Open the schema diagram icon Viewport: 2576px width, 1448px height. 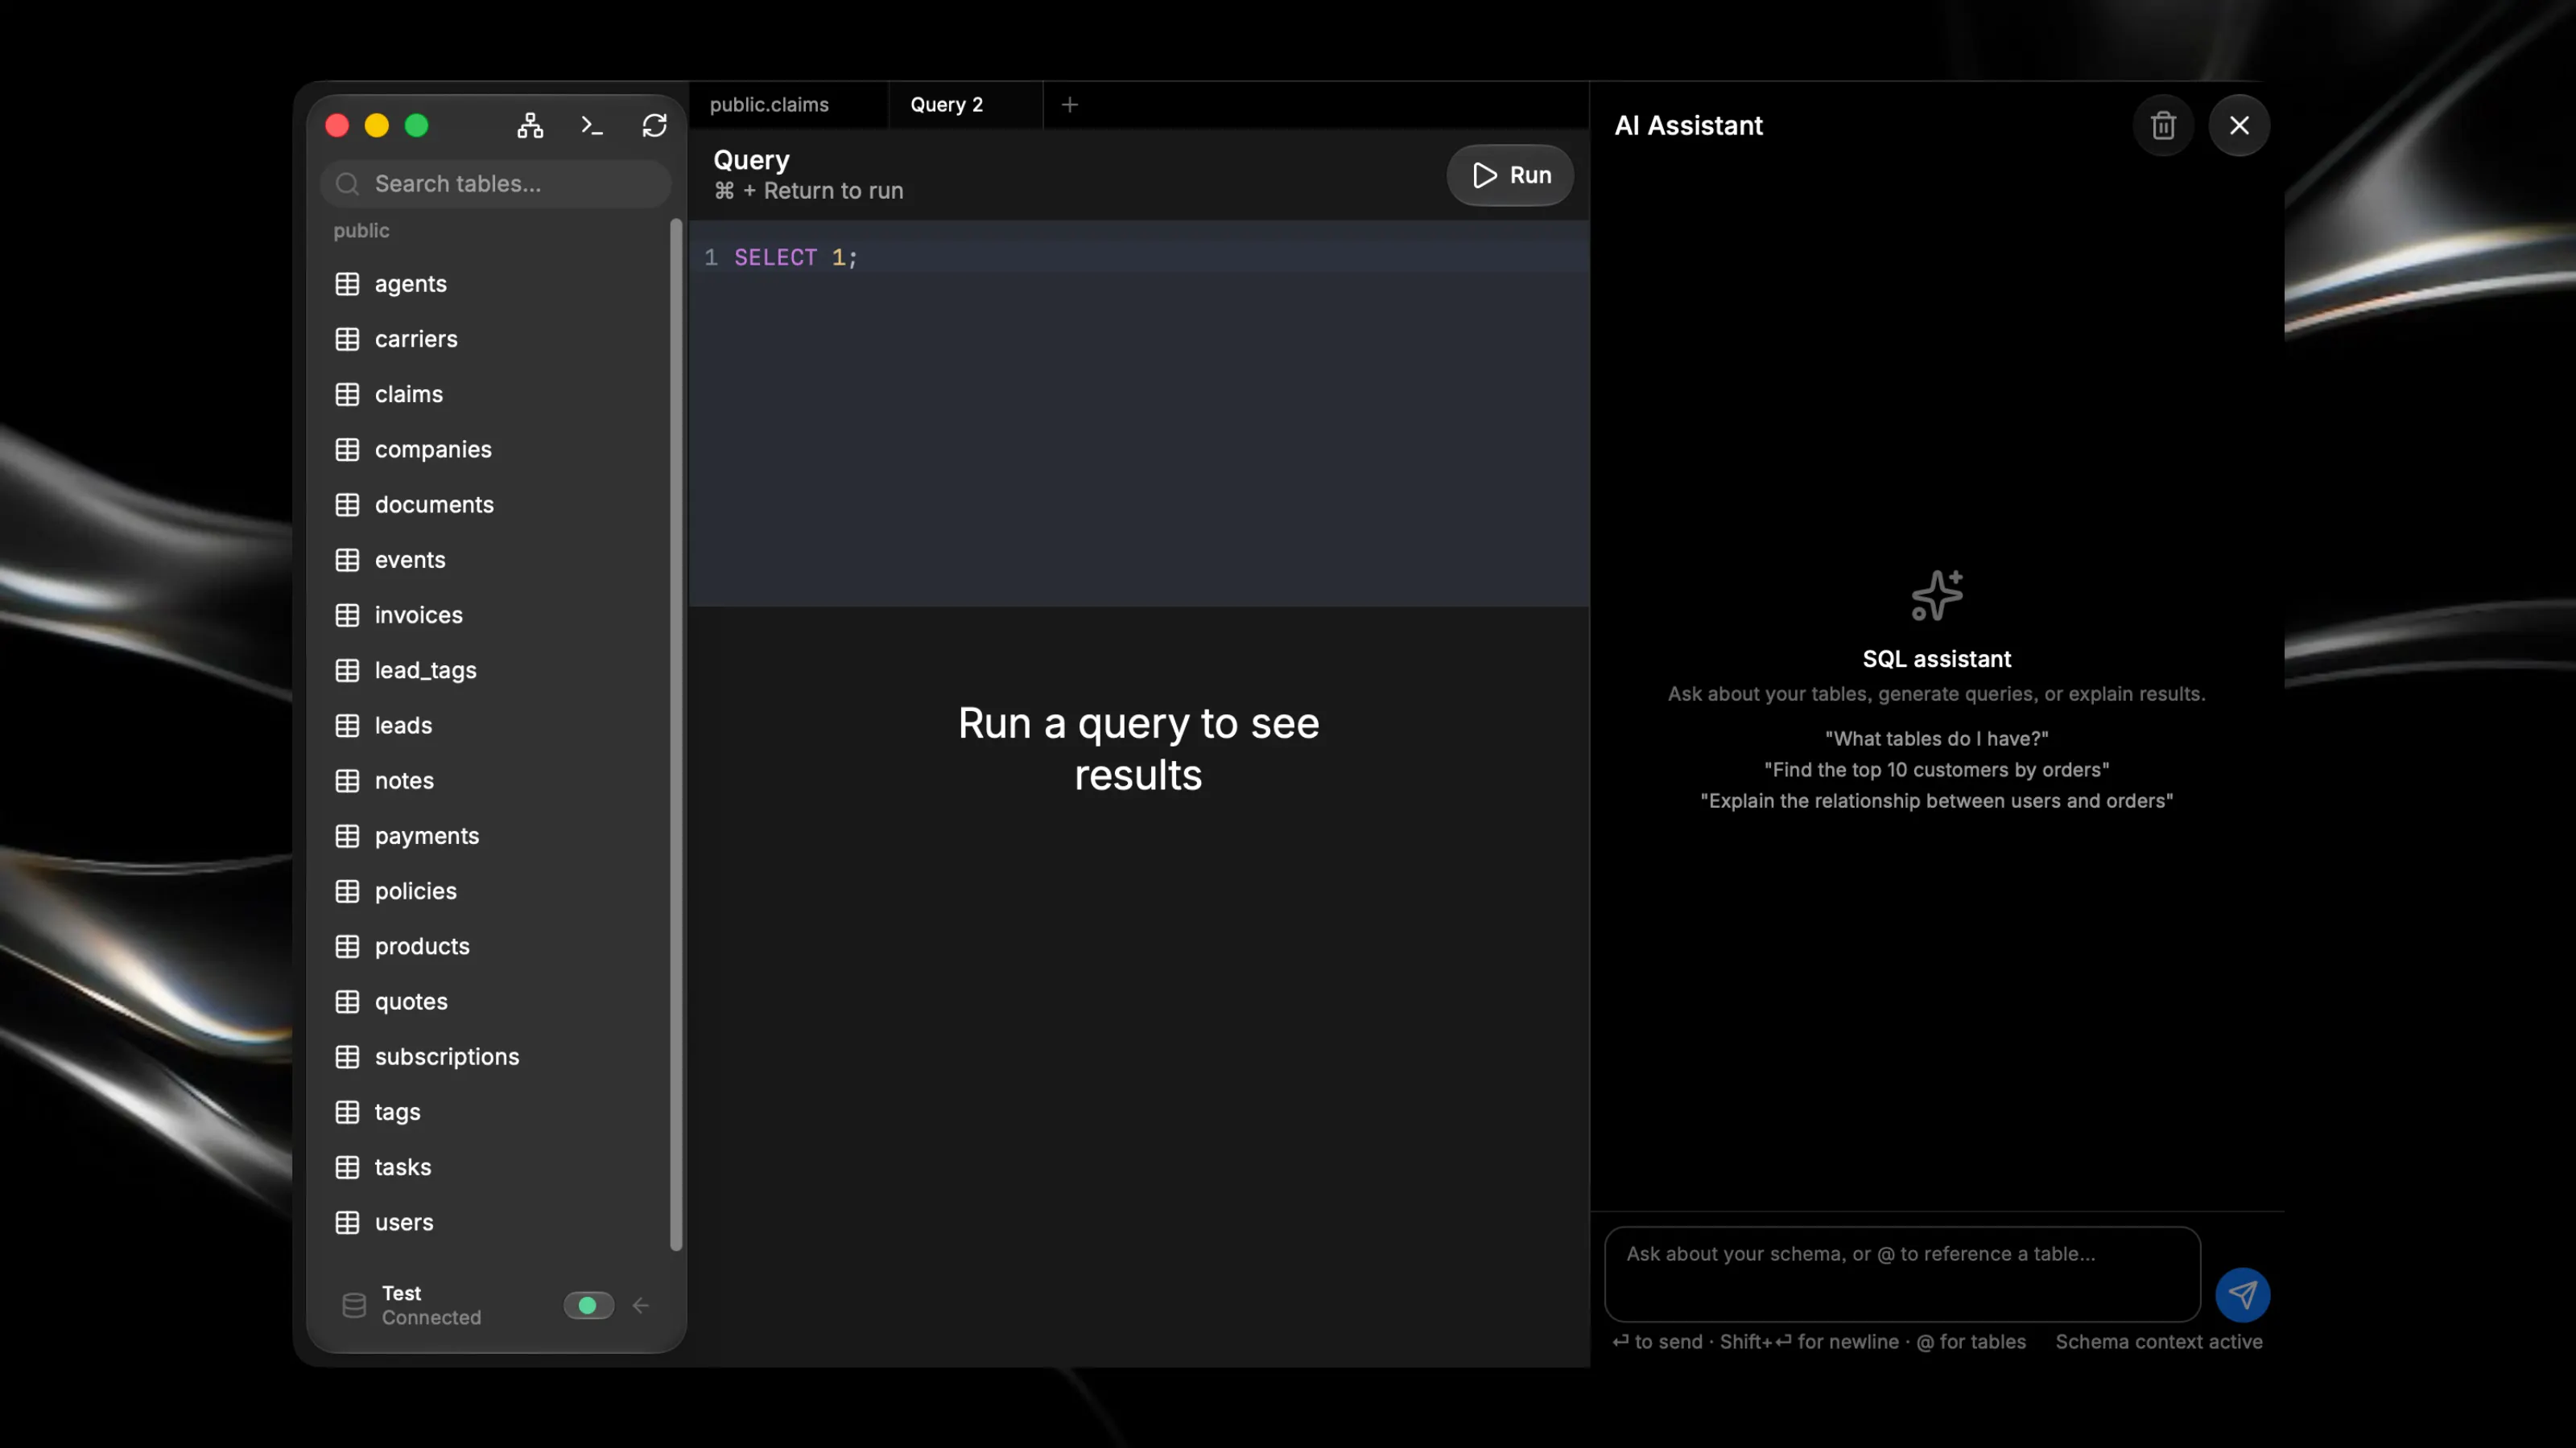[530, 125]
